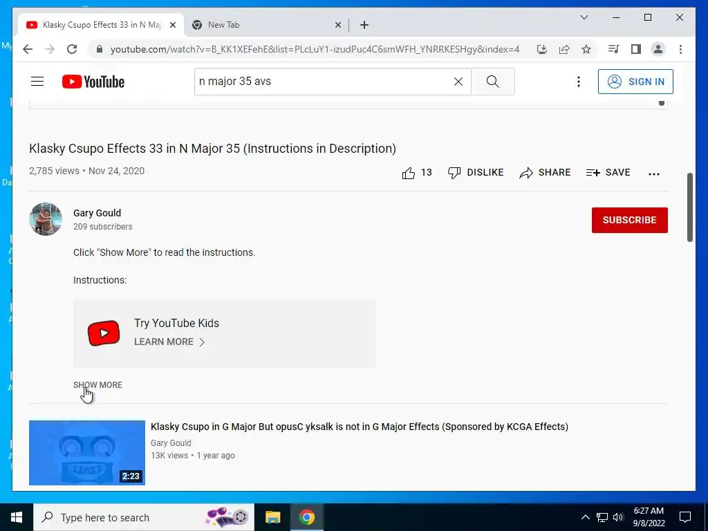Viewport: 708px width, 531px height.
Task: Bookmark this tab with the star
Action: 586,49
